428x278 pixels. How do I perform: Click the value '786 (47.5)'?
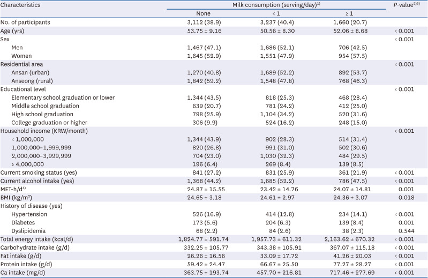pos(353,181)
